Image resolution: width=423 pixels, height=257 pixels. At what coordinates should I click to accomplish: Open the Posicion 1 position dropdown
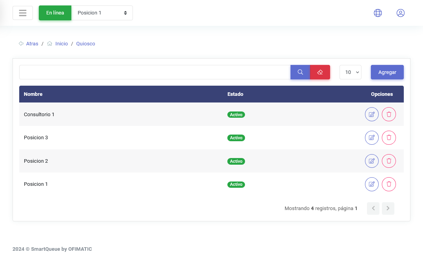(102, 13)
